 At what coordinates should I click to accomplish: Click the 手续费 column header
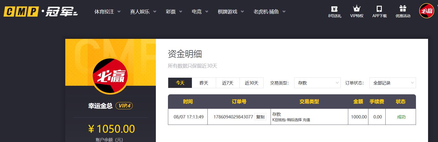point(377,102)
